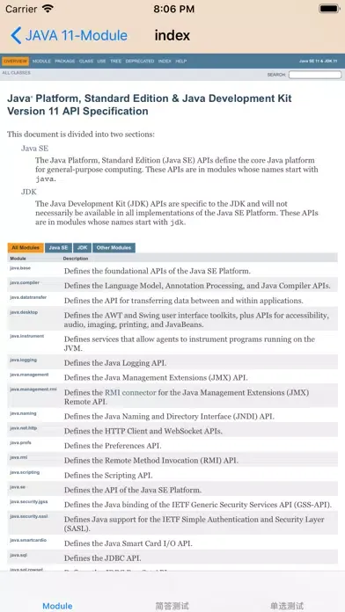Open HELP in the javadoc navigation bar
Viewport: 345px width, 612px height.
pos(181,62)
